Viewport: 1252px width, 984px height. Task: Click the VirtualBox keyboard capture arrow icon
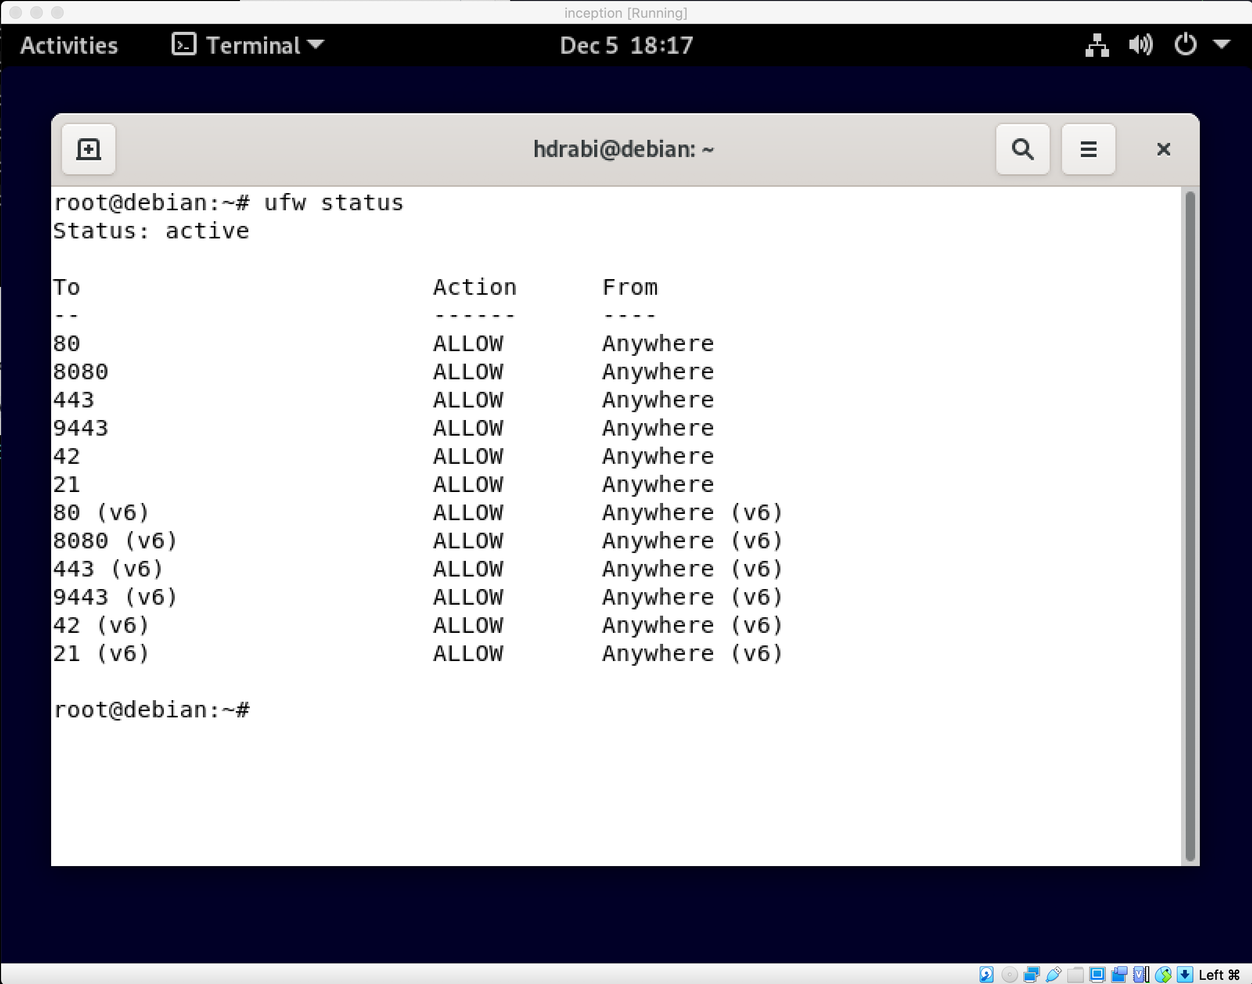[1185, 974]
